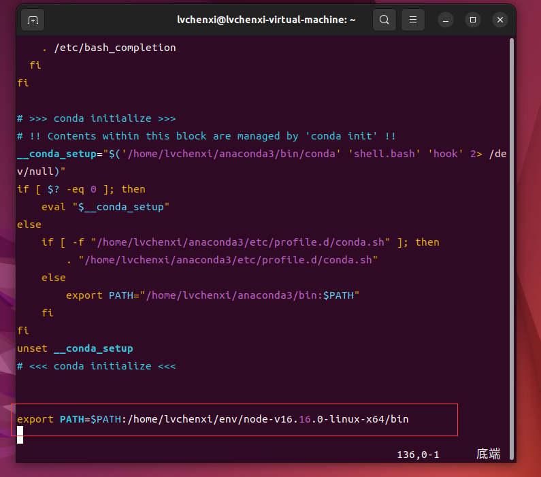The height and width of the screenshot is (477, 541).
Task: Maximize the terminal window
Action: 473,20
